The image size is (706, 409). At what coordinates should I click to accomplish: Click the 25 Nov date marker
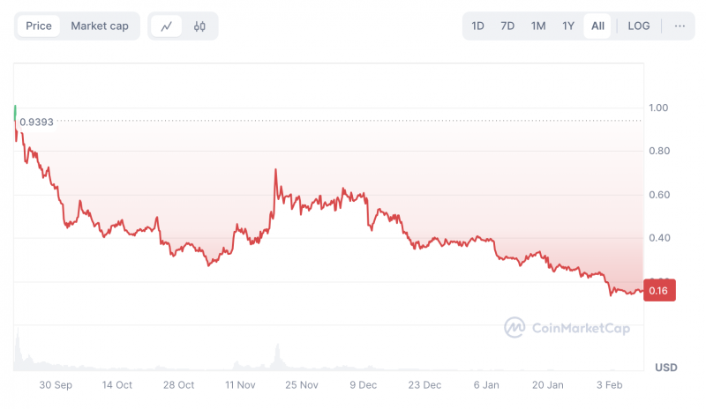pos(302,385)
